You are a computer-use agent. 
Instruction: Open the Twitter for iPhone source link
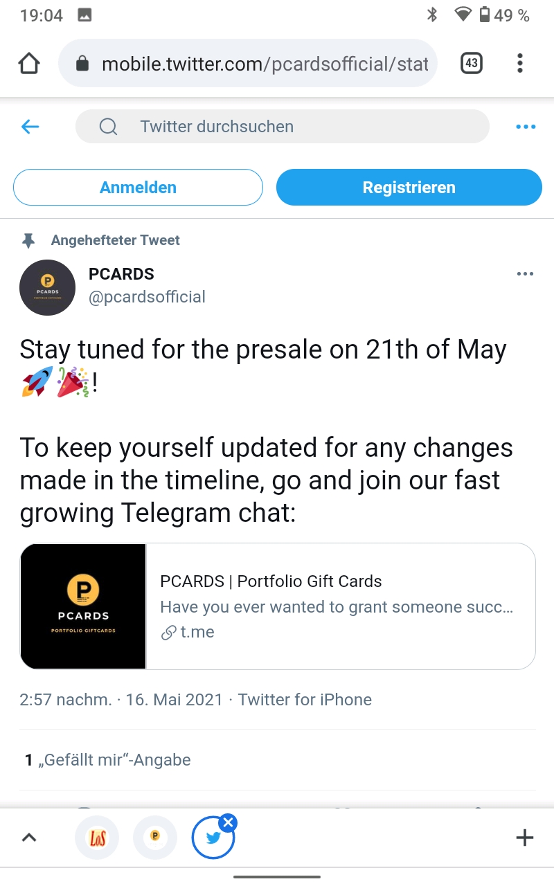(x=305, y=700)
